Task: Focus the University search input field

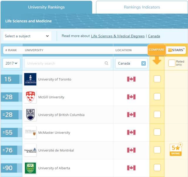Action: (x=68, y=63)
